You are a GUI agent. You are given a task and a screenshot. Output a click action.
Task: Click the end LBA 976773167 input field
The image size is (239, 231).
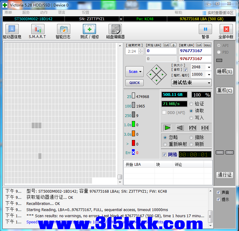click(195, 51)
